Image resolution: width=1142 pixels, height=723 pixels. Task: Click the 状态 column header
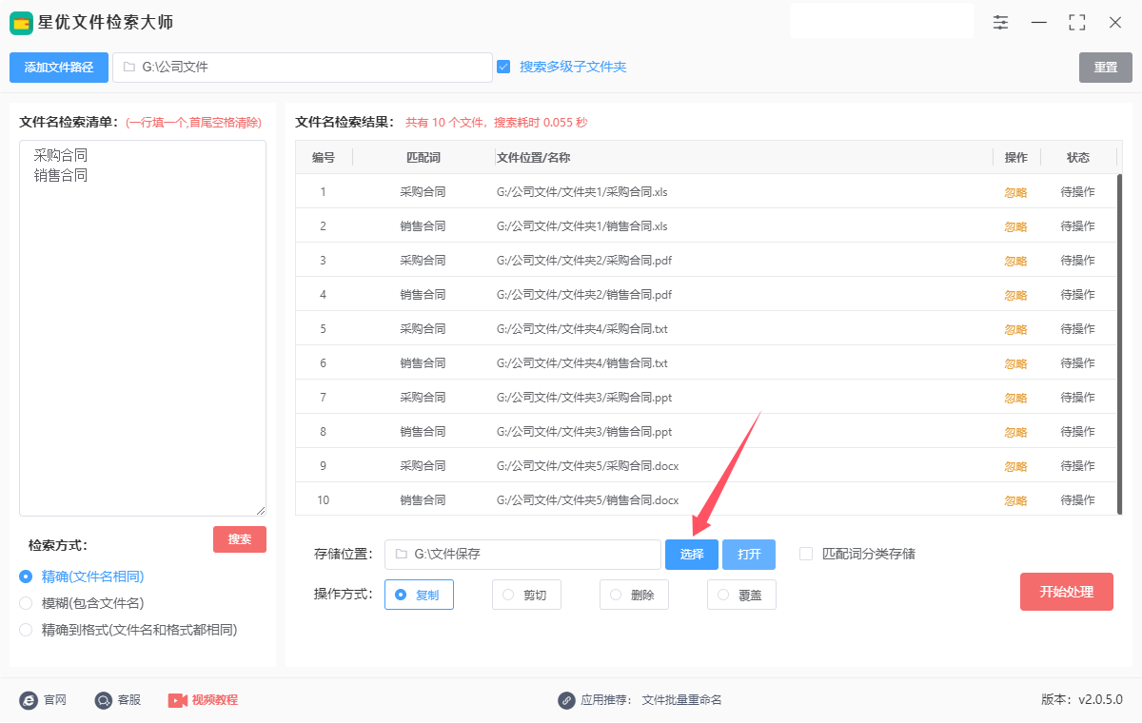pyautogui.click(x=1078, y=158)
